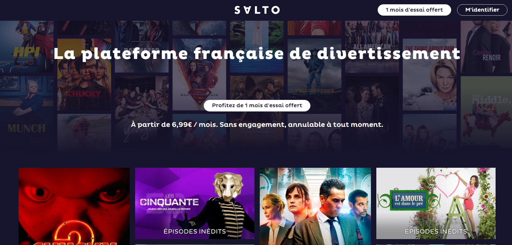Viewport: 512px width, 245px height.
Task: Click the Yellowstone poster
Action: 314,74
